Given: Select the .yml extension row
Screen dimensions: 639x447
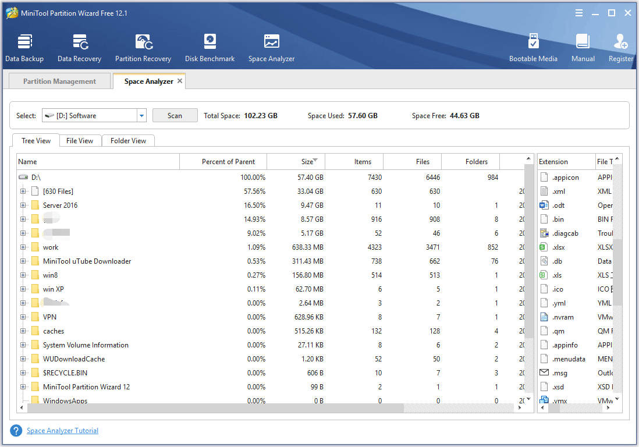Looking at the screenshot, I should [576, 303].
